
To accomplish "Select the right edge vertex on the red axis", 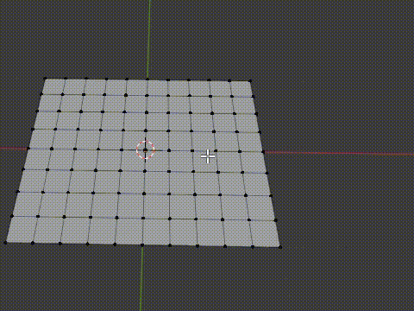I will (x=263, y=151).
